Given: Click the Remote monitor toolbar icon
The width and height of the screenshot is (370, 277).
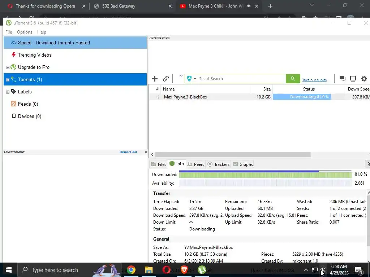Looking at the screenshot, I should (x=353, y=78).
